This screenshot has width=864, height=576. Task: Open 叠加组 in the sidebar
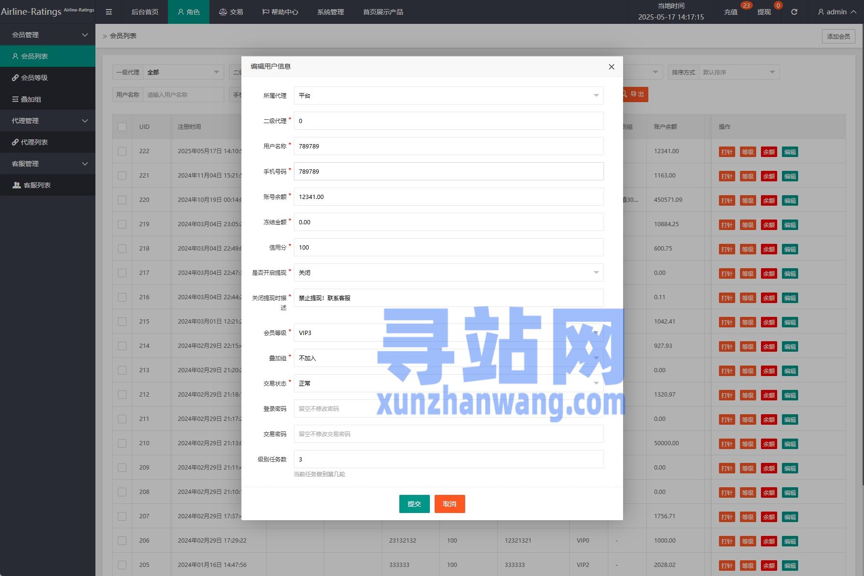click(x=48, y=99)
